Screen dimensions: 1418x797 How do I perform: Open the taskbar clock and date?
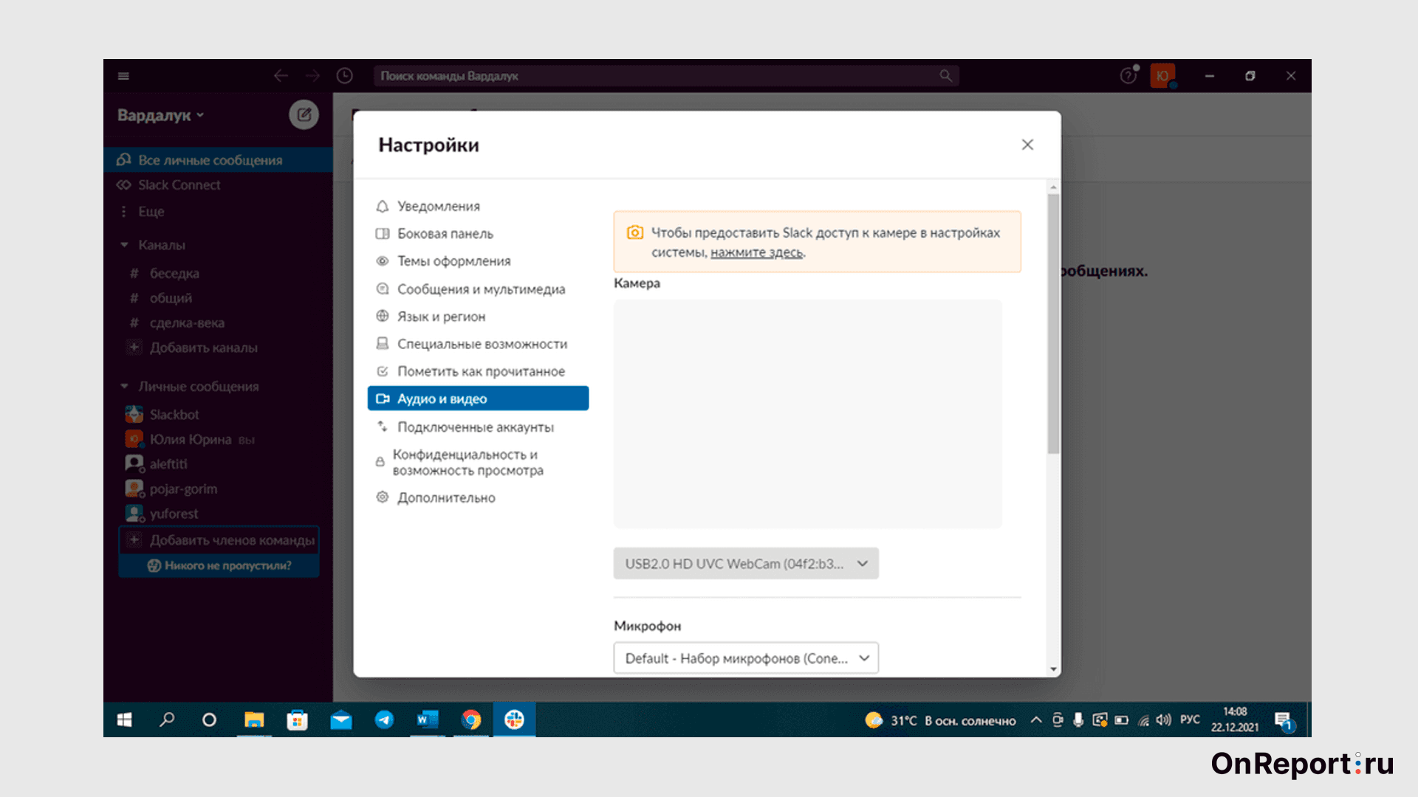(x=1234, y=720)
